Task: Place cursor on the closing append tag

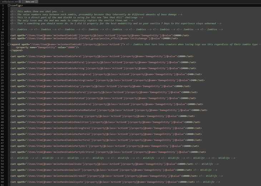Action: pyautogui.click(x=16, y=50)
